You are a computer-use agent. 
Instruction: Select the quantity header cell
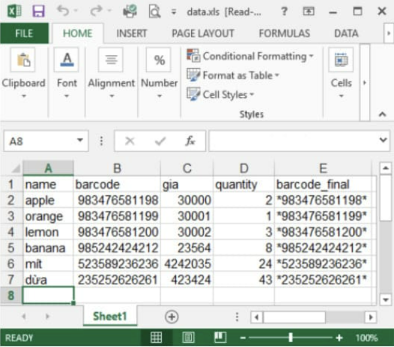pyautogui.click(x=244, y=185)
